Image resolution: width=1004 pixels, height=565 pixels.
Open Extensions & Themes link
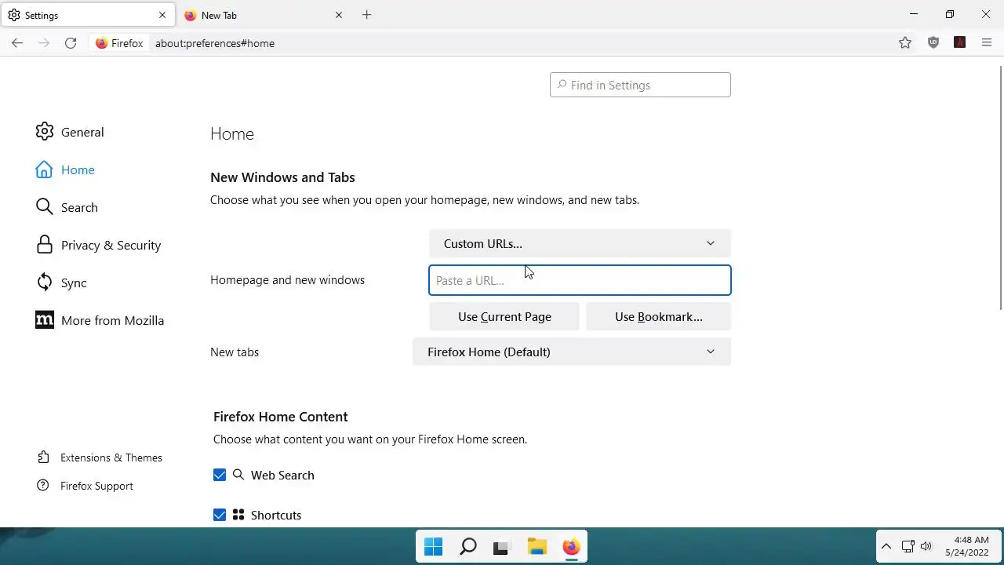(x=100, y=457)
